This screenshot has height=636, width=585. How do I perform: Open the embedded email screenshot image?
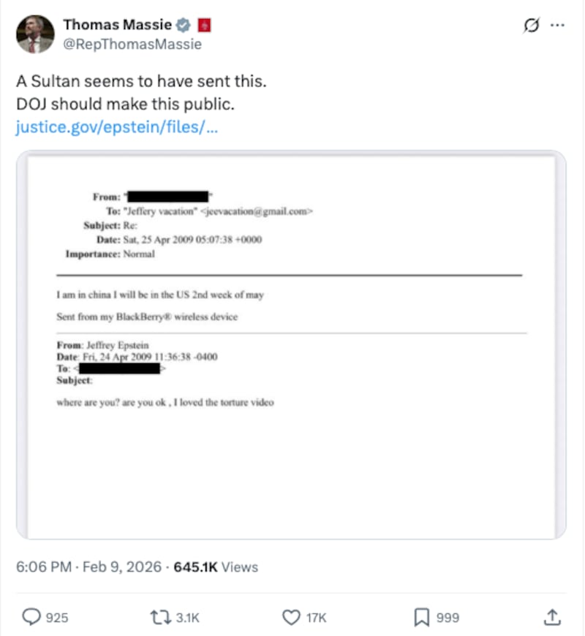click(x=292, y=344)
